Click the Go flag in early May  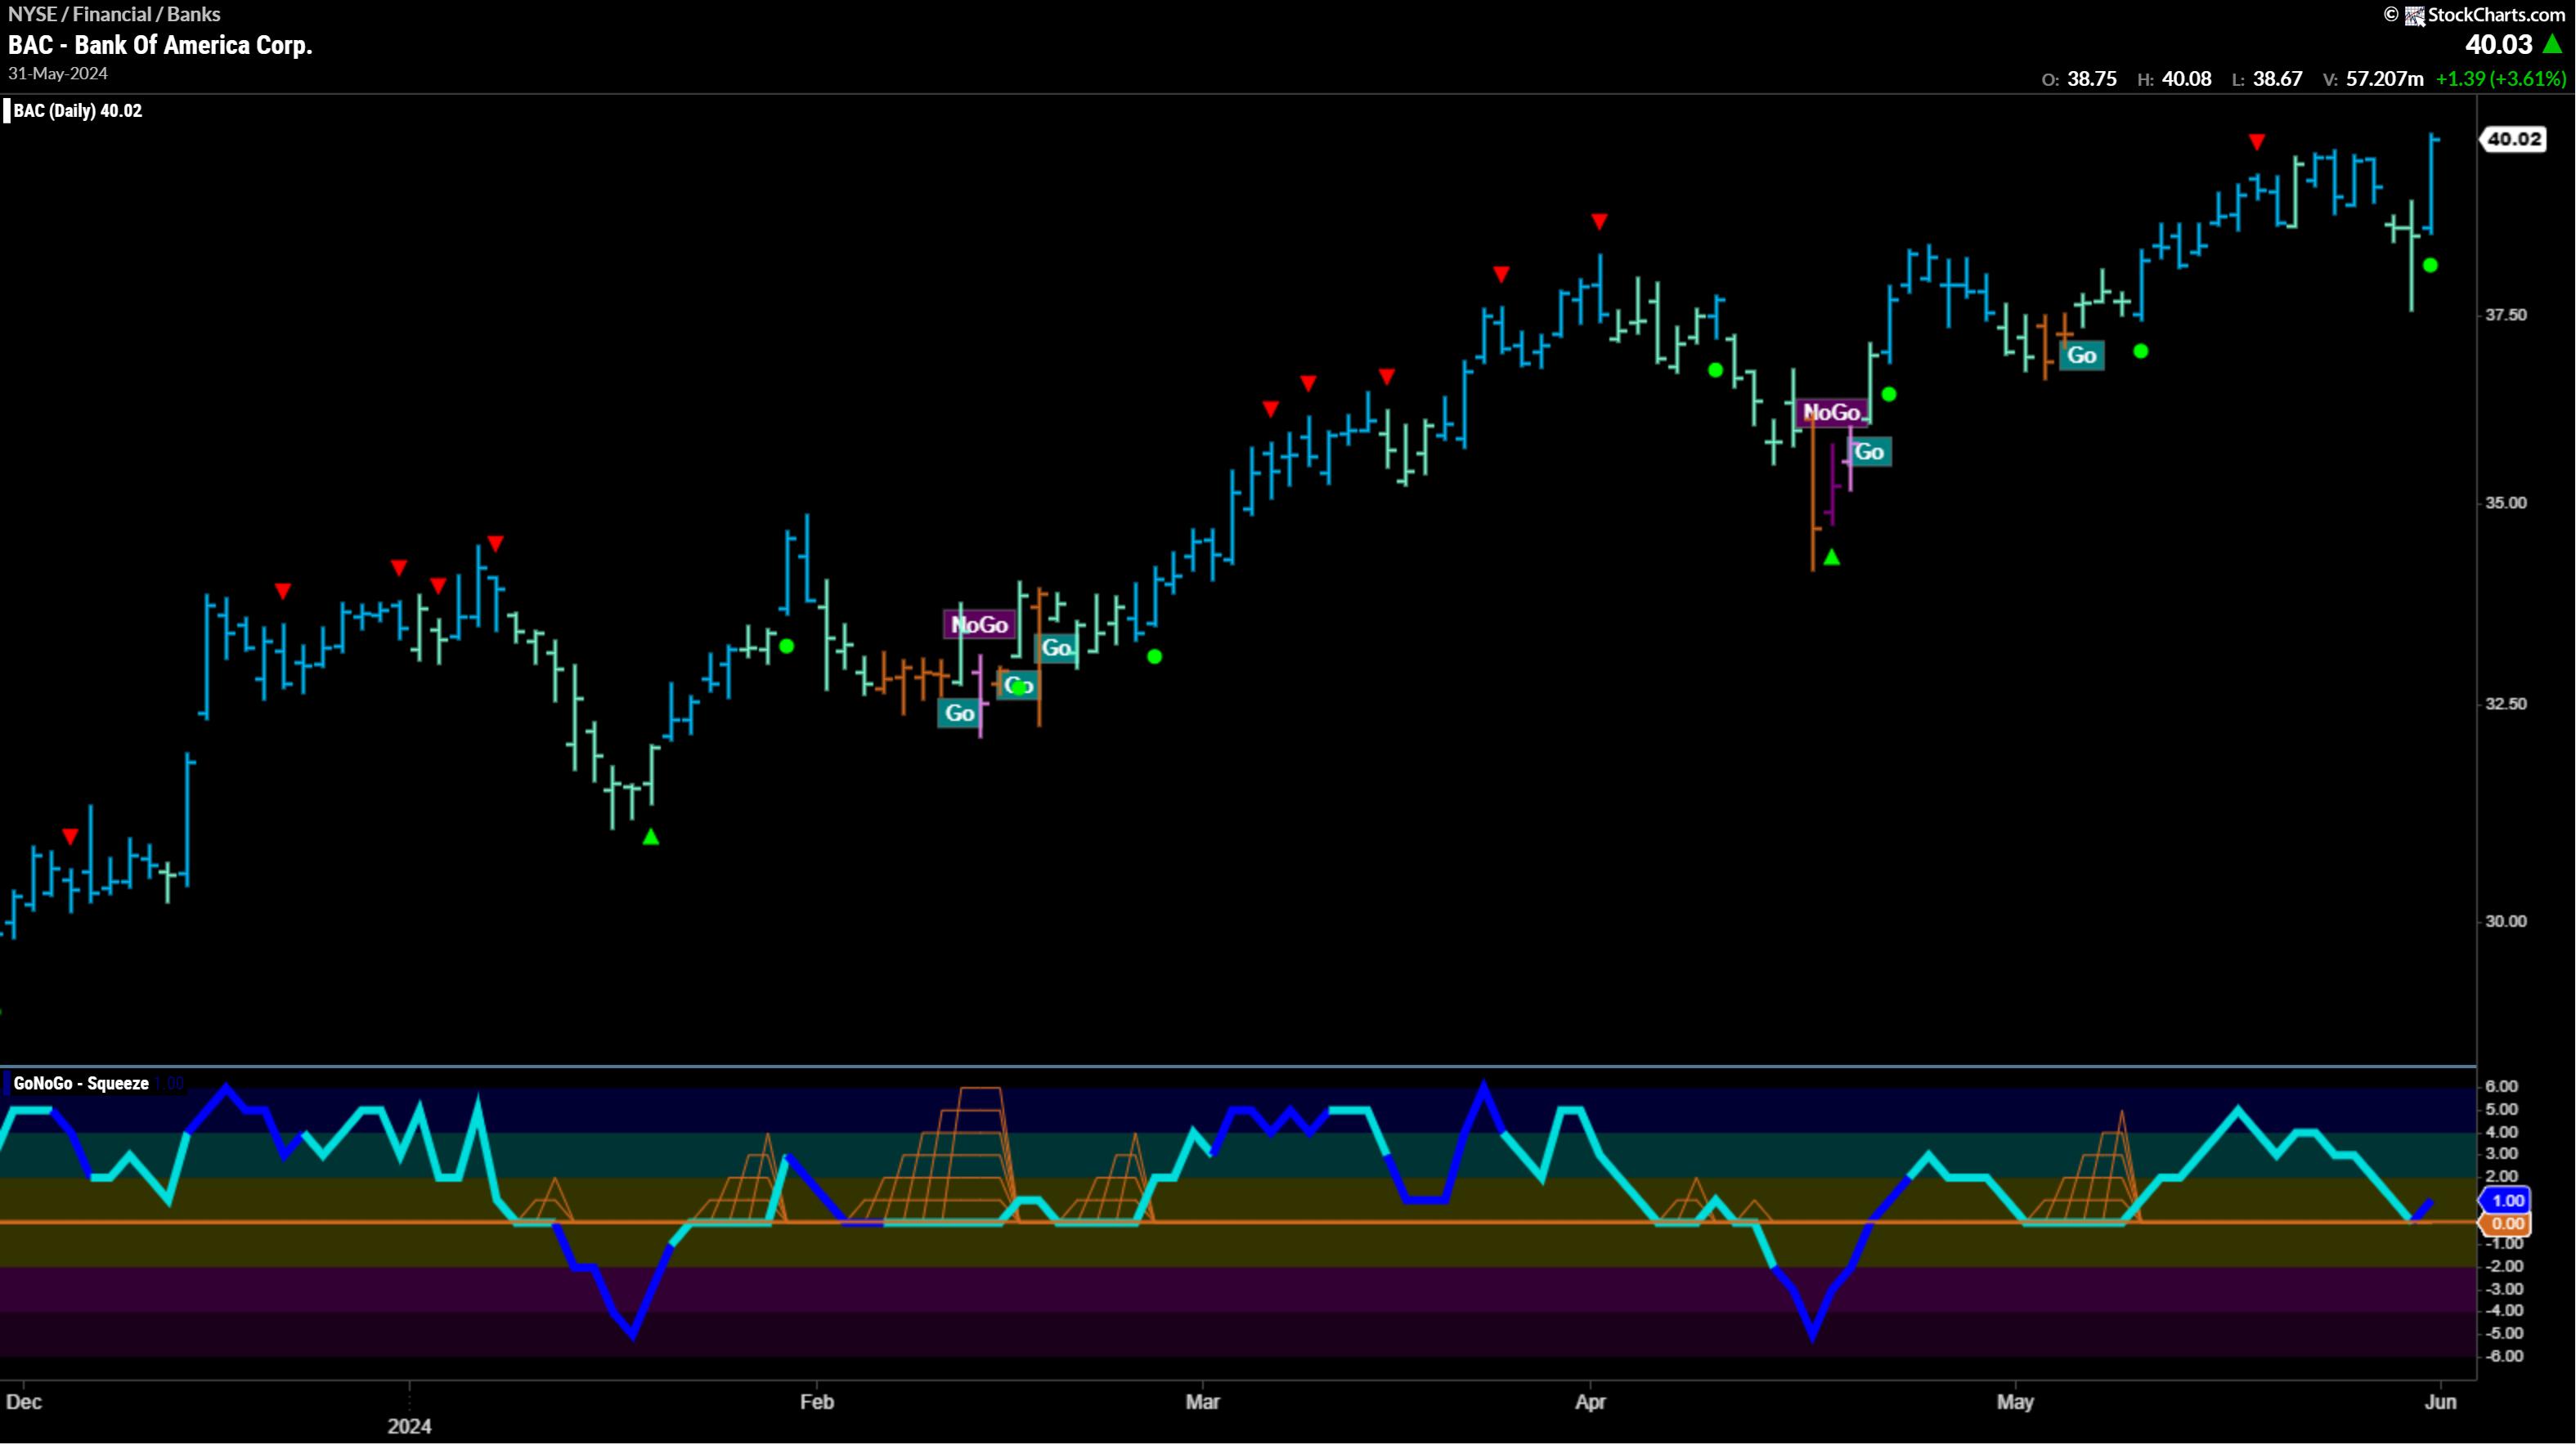click(2081, 356)
